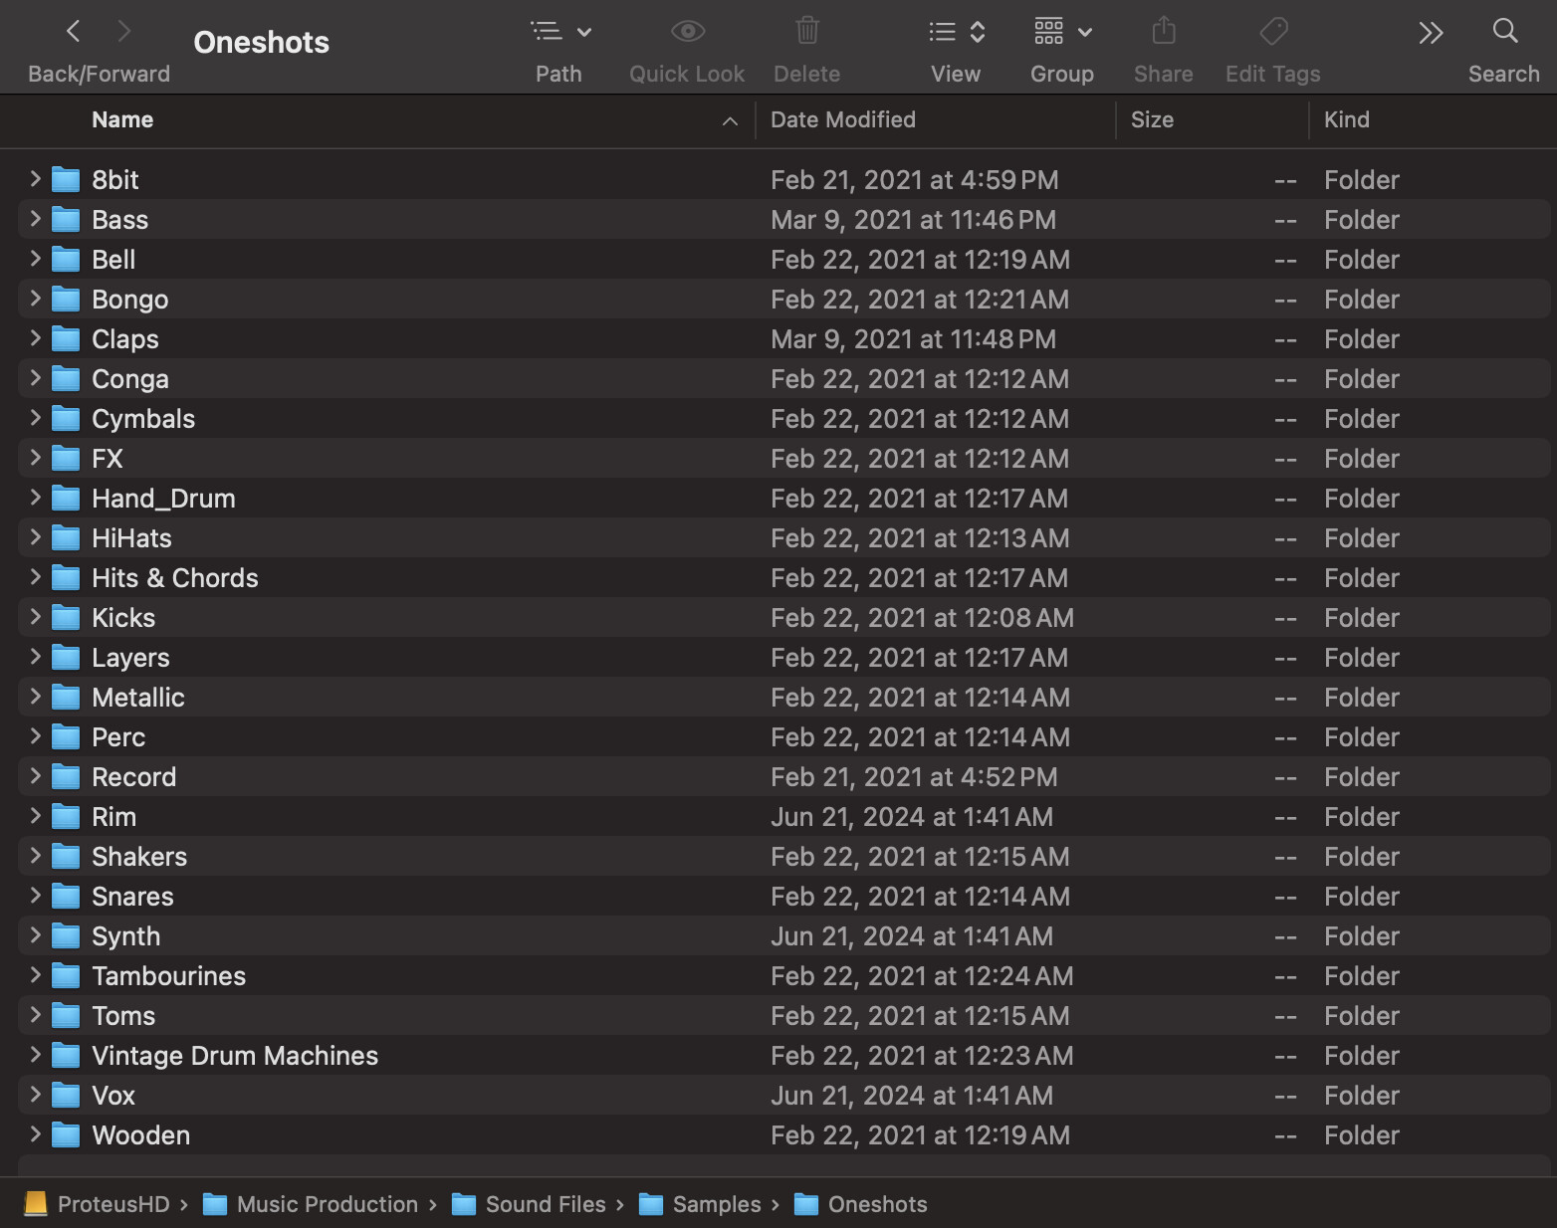Go back with the Back arrow
1557x1228 pixels.
(73, 32)
